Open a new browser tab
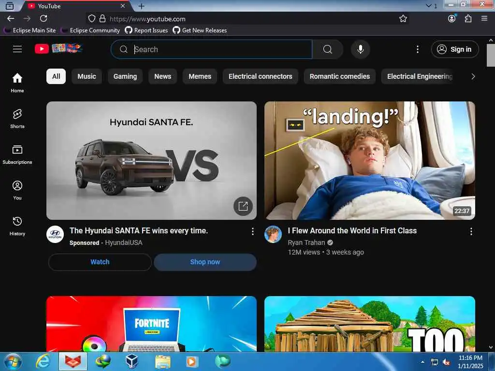This screenshot has width=495, height=371. point(142,6)
